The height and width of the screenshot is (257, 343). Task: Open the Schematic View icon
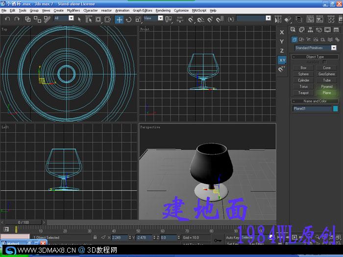click(319, 20)
